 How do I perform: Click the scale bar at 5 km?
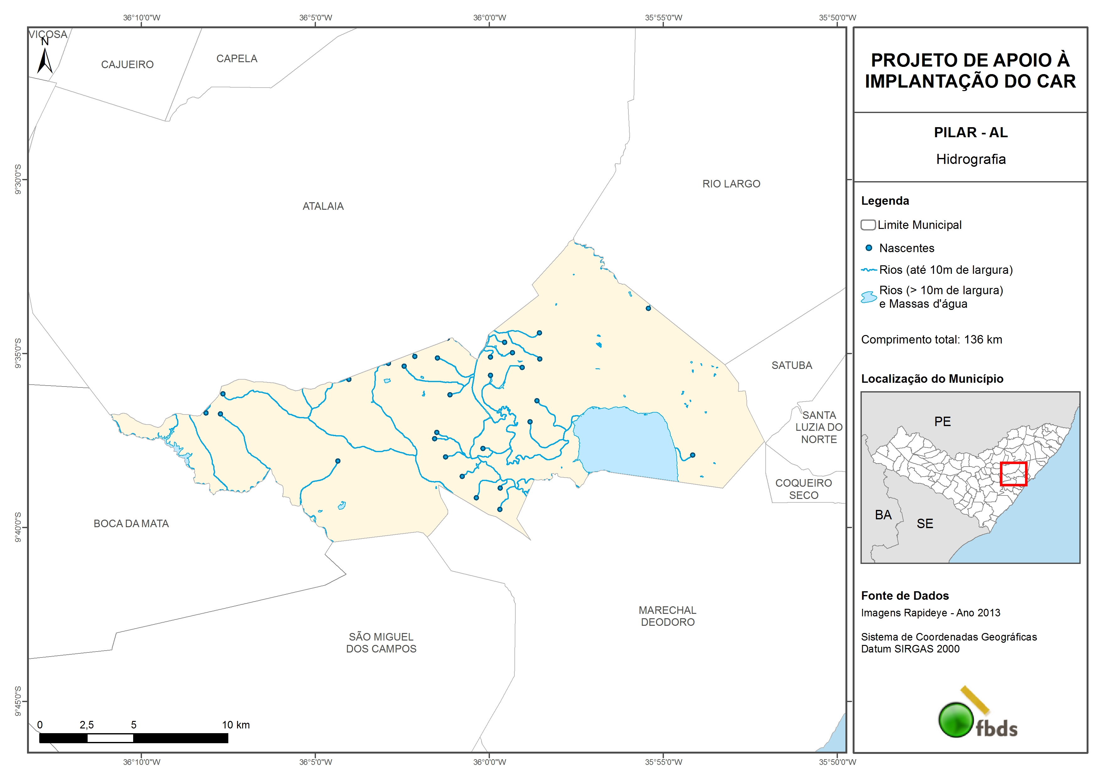[133, 738]
